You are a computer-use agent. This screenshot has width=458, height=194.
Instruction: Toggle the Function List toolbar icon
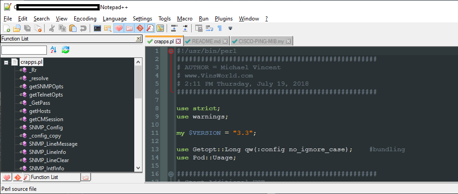tap(150, 28)
